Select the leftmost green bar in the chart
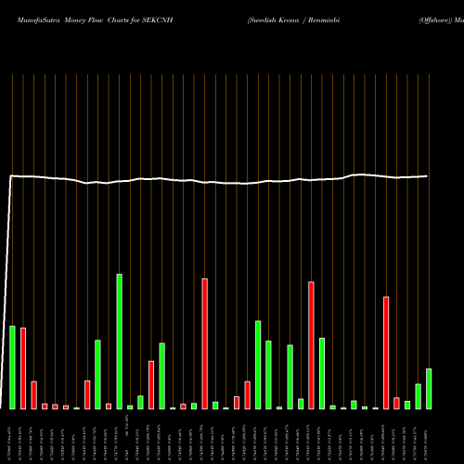Image resolution: width=464 pixels, height=464 pixels. click(x=12, y=367)
